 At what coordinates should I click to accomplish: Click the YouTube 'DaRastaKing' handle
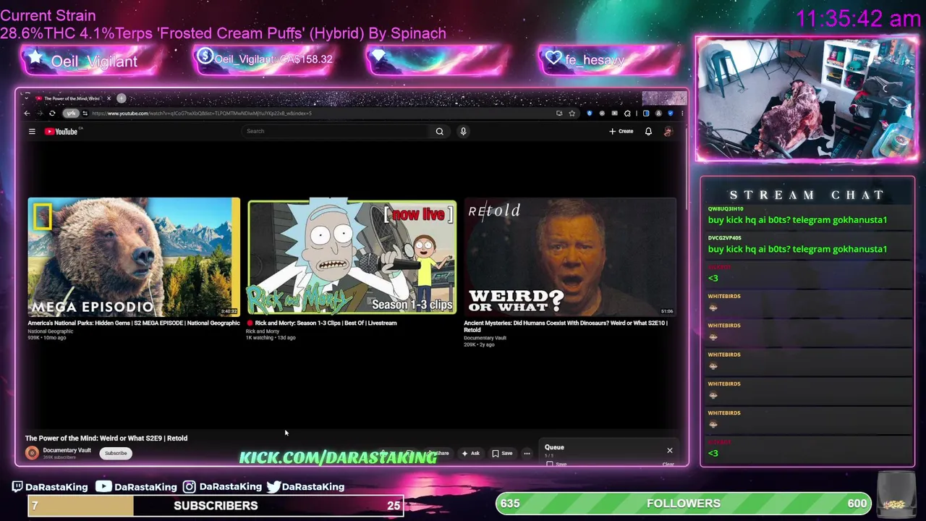(137, 486)
